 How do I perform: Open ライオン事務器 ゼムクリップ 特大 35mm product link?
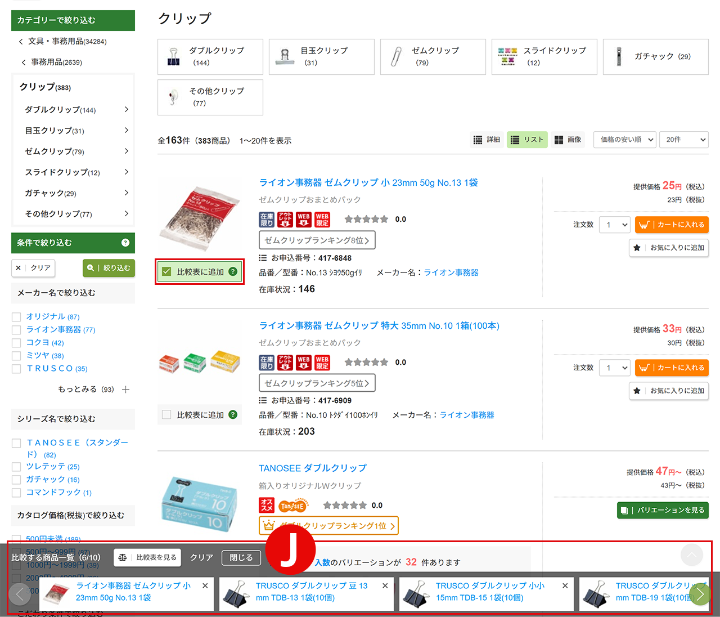[x=379, y=326]
